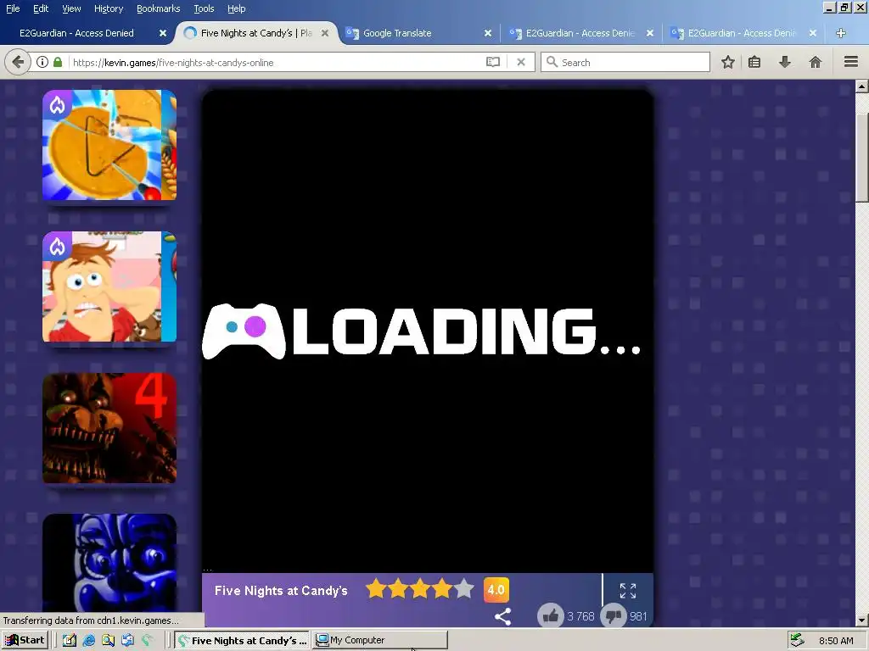This screenshot has height=651, width=869.
Task: Like the game with the thumbs-up button
Action: click(x=550, y=616)
